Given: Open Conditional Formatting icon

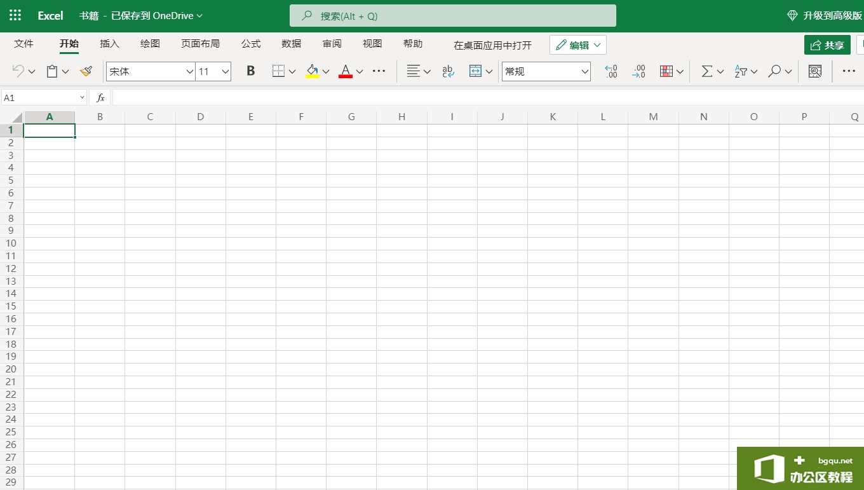Looking at the screenshot, I should 666,71.
